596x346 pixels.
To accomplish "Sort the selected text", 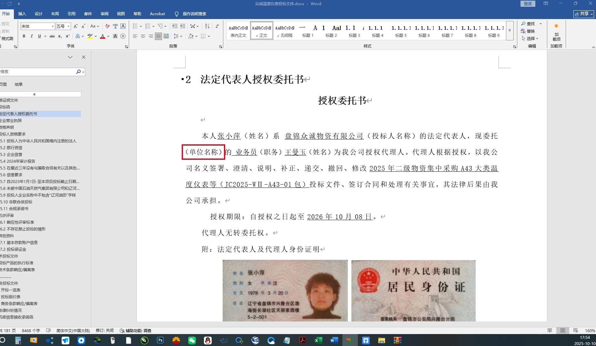I will (x=207, y=26).
